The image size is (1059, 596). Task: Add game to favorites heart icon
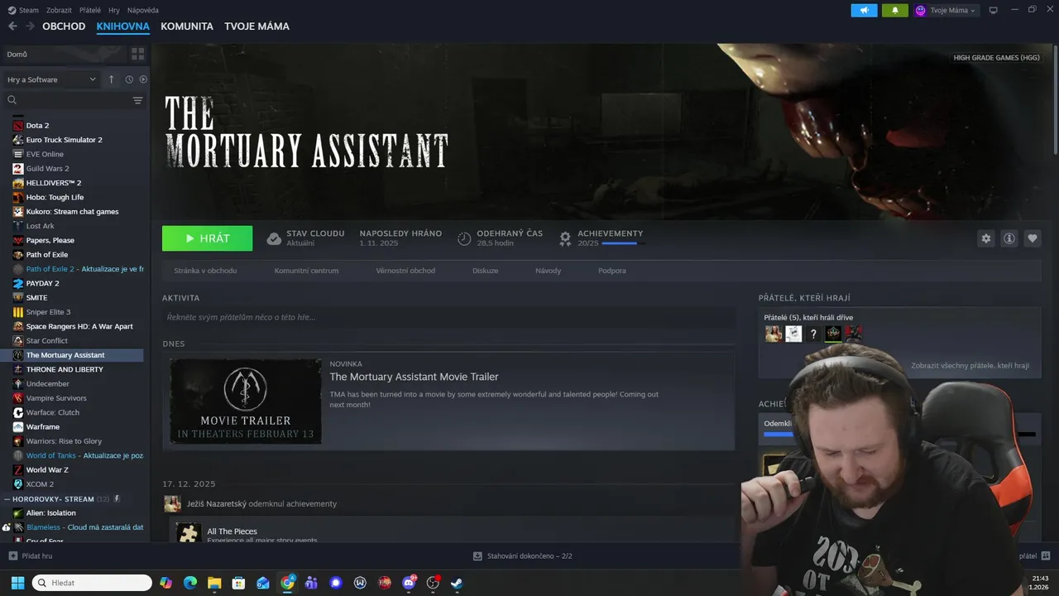1032,238
